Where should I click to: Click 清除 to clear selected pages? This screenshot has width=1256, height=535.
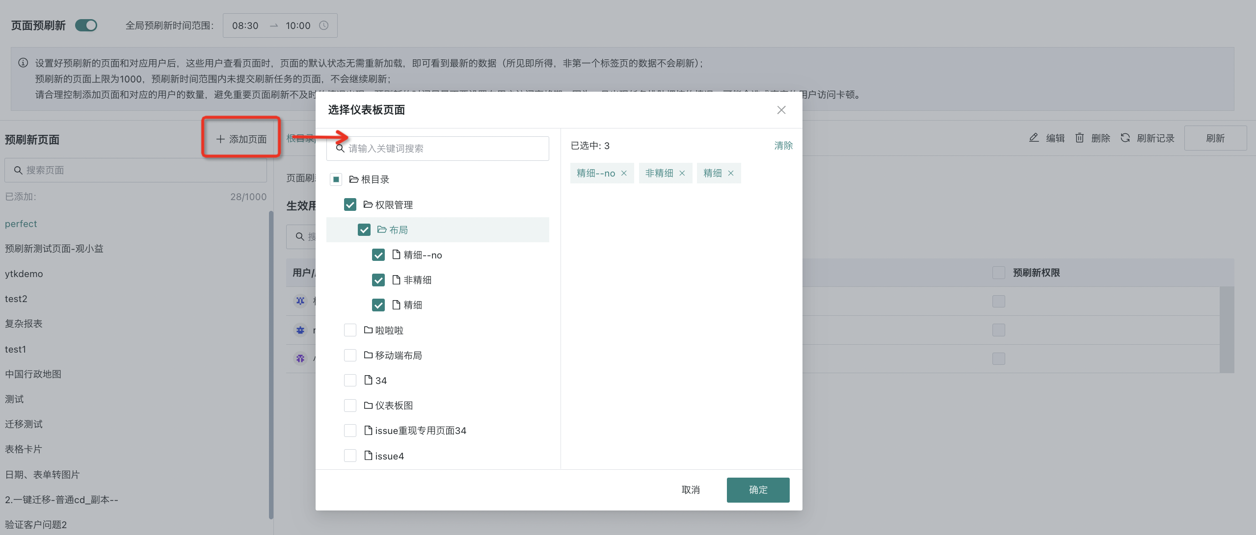[783, 146]
